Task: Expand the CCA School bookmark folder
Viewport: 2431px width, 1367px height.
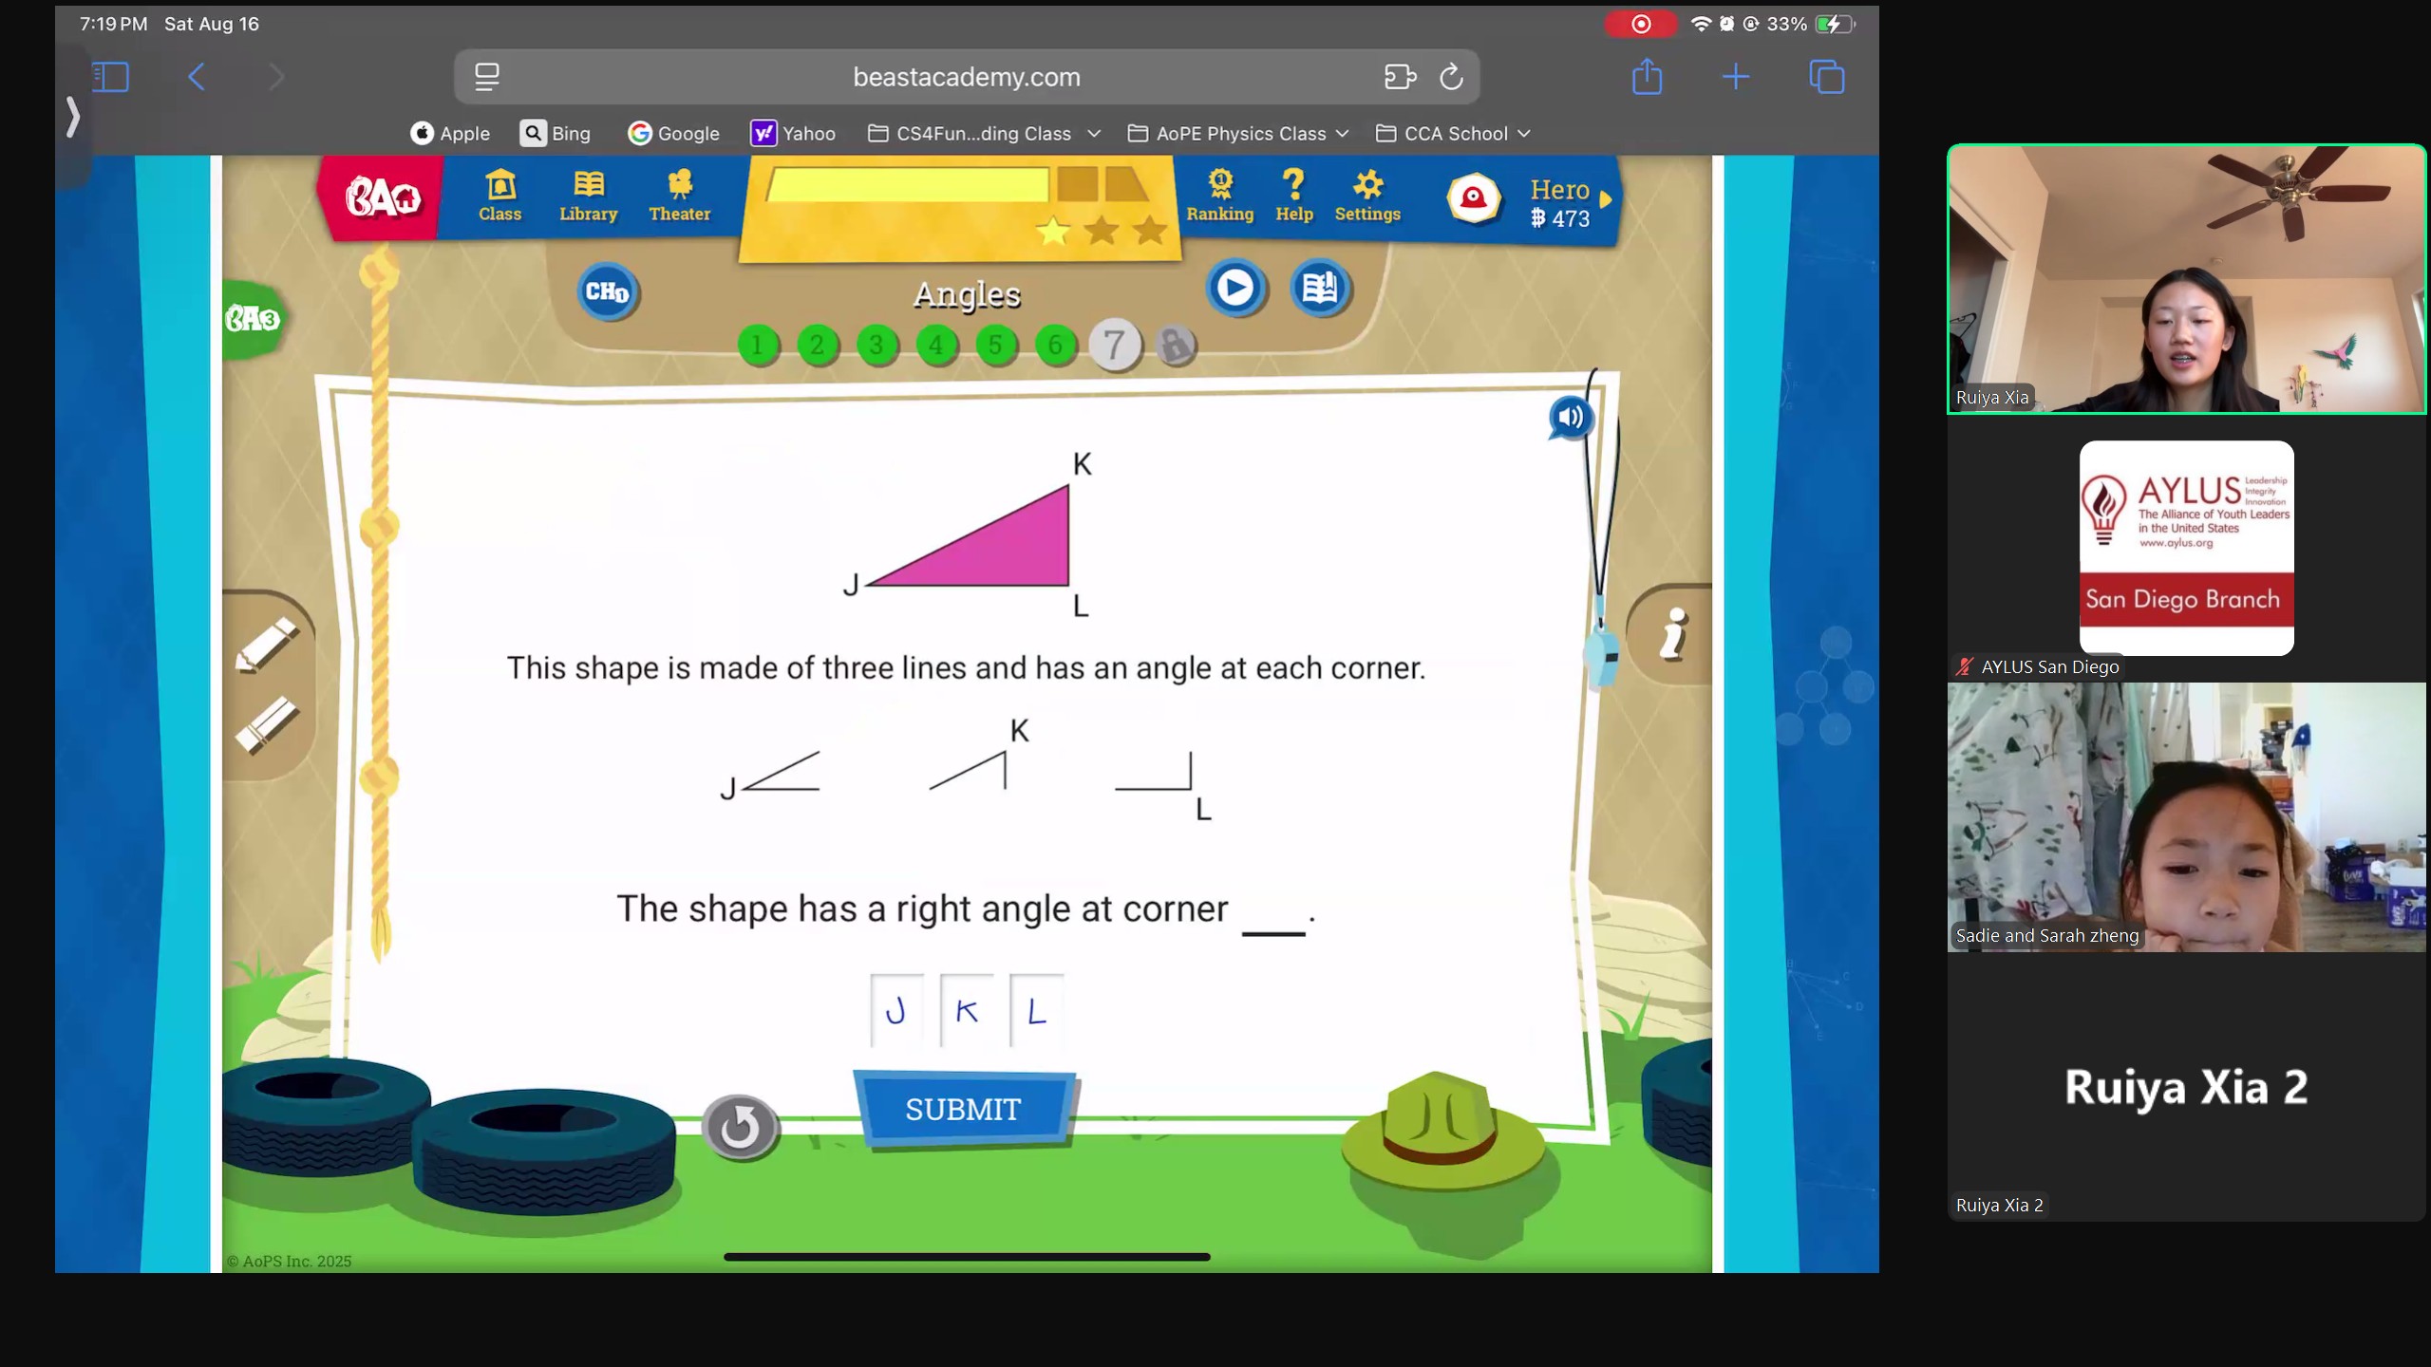Action: coord(1454,134)
